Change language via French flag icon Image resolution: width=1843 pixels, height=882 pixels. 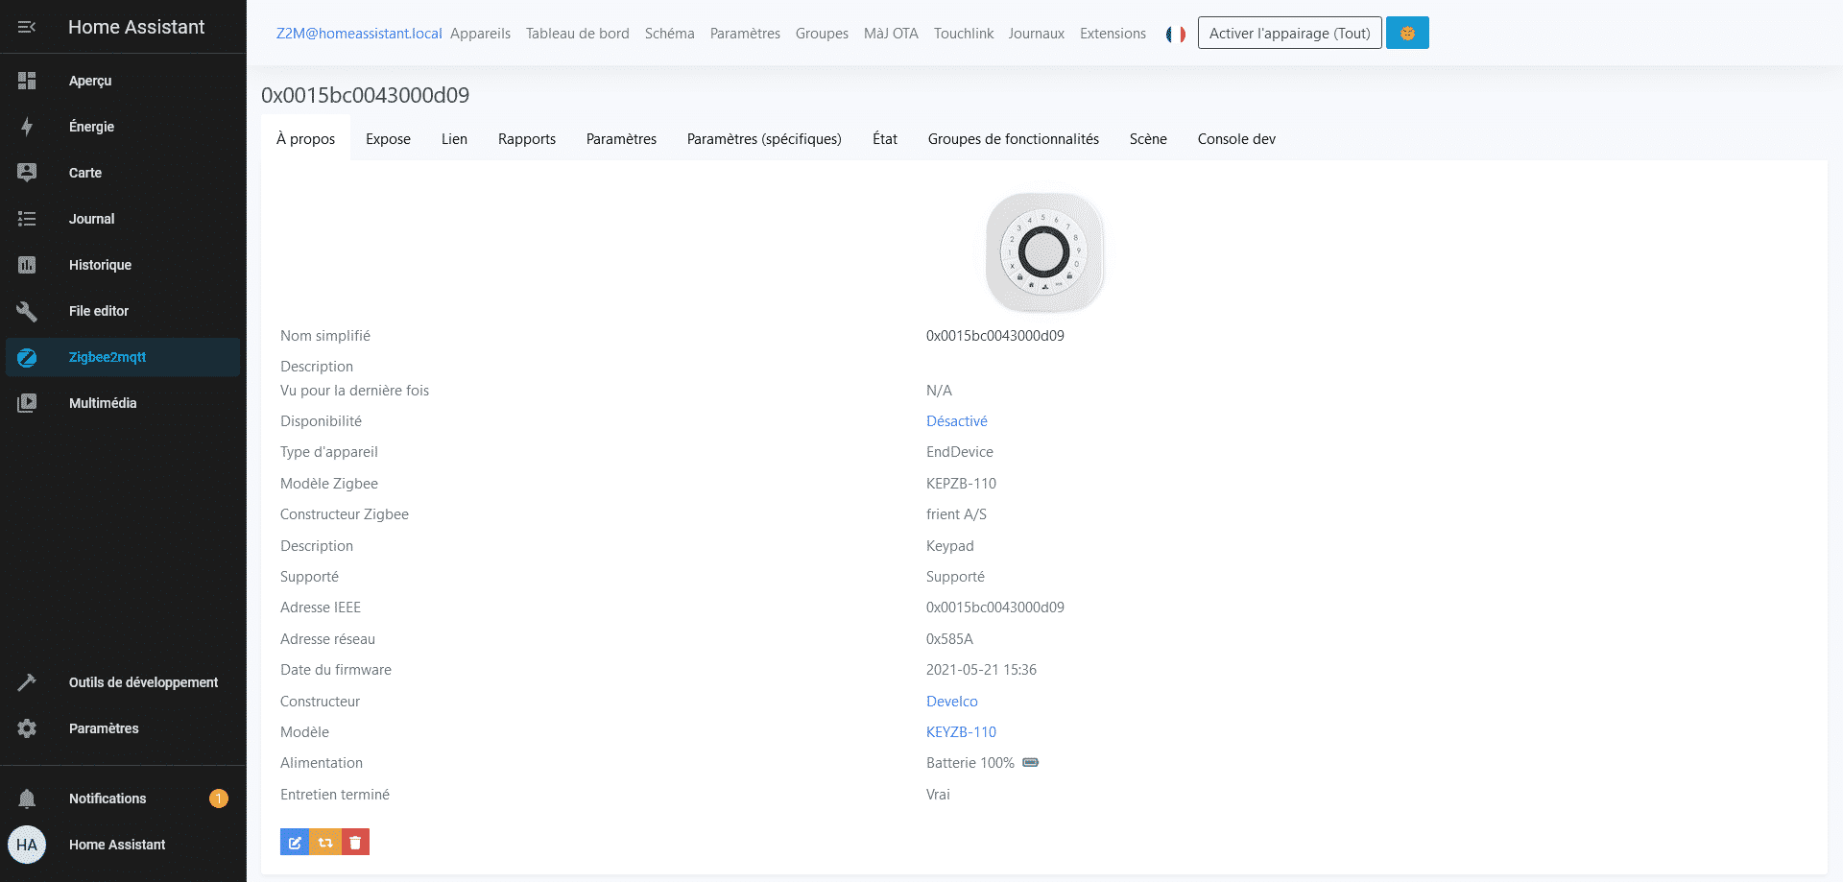click(x=1176, y=34)
